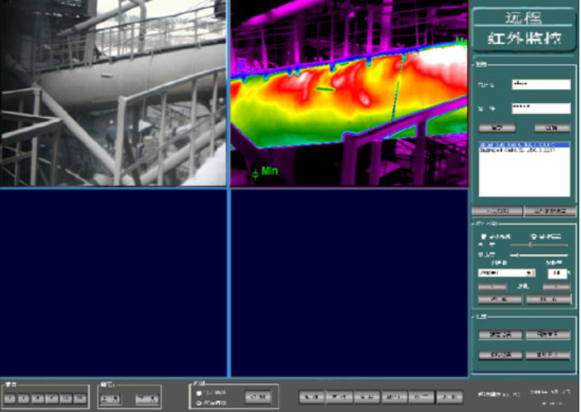Image resolution: width=581 pixels, height=412 pixels.
Task: Click the last small button in bottom-left six-button group
Action: [80, 399]
